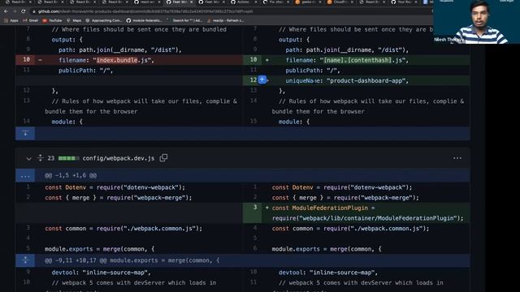Click left-side require("./webpack.common.js") line
Screen dimensions: 520x292
(x=123, y=229)
